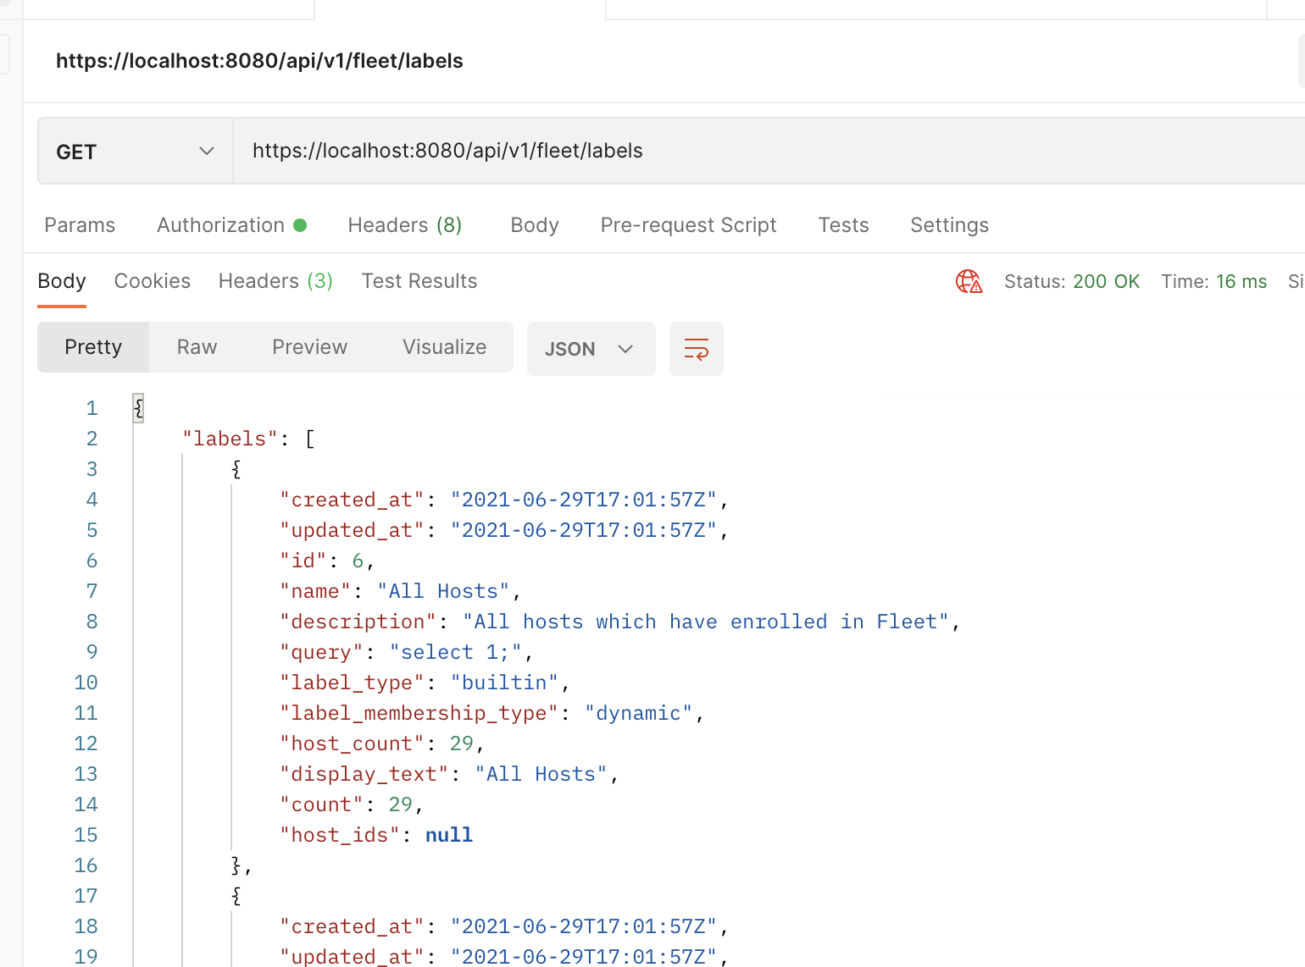
Task: Select the Pretty response view
Action: [92, 347]
